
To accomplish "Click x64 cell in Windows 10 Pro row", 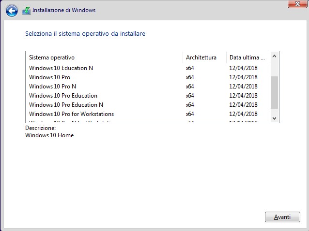I will pyautogui.click(x=190, y=77).
